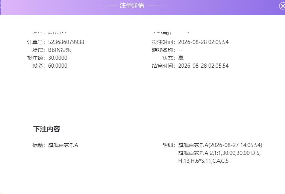Image resolution: width=285 pixels, height=194 pixels.
Task: Click card detail line H.13,H.6*S.11,C.4,C.5
Action: coord(203,161)
